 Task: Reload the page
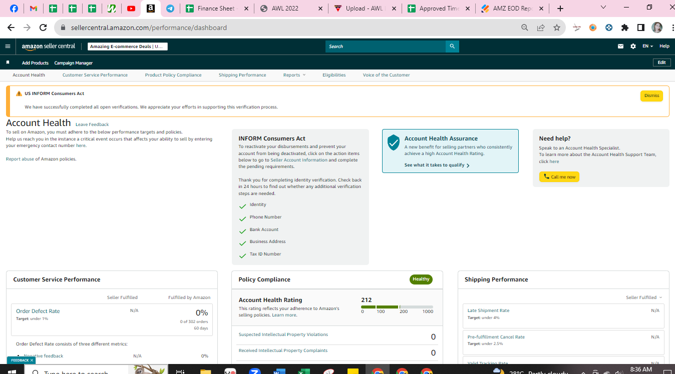click(43, 28)
